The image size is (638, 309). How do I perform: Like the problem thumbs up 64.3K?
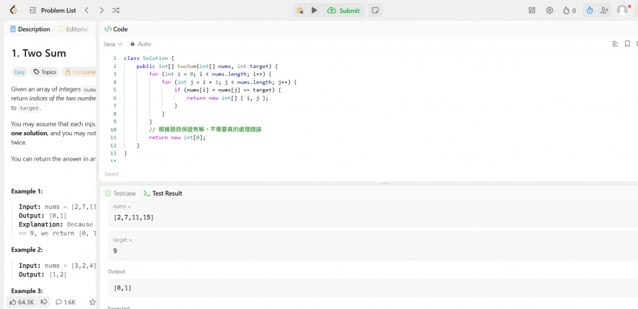(22, 302)
